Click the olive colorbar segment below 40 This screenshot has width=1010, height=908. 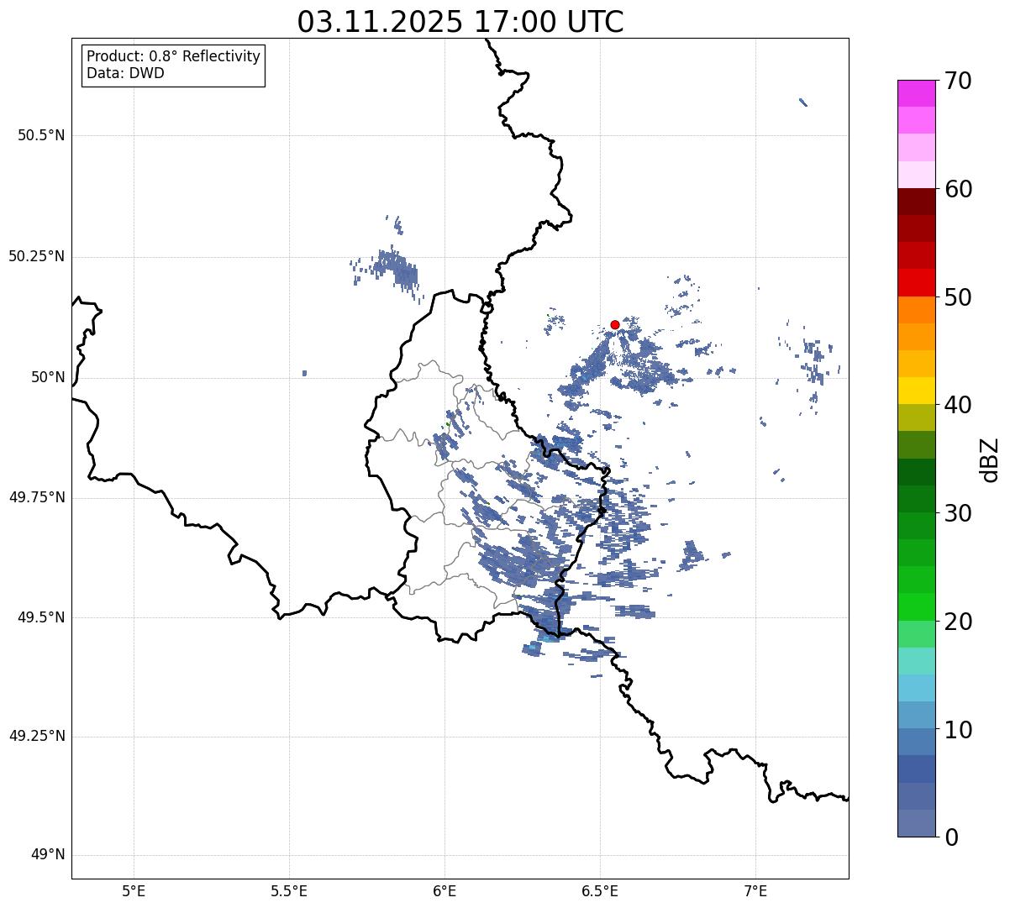point(916,417)
